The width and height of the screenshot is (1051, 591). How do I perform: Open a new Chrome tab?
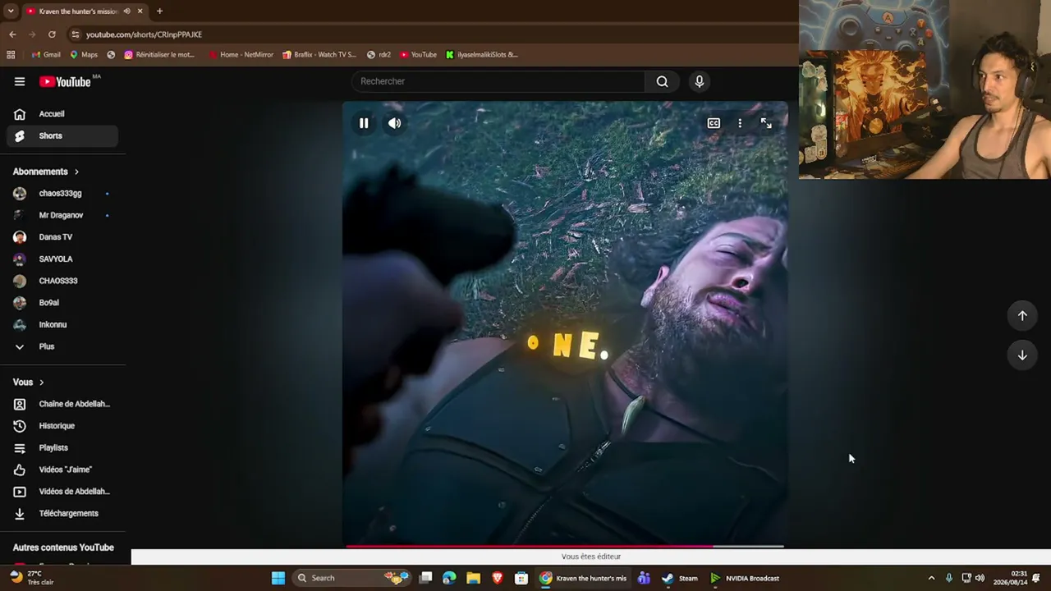tap(159, 11)
